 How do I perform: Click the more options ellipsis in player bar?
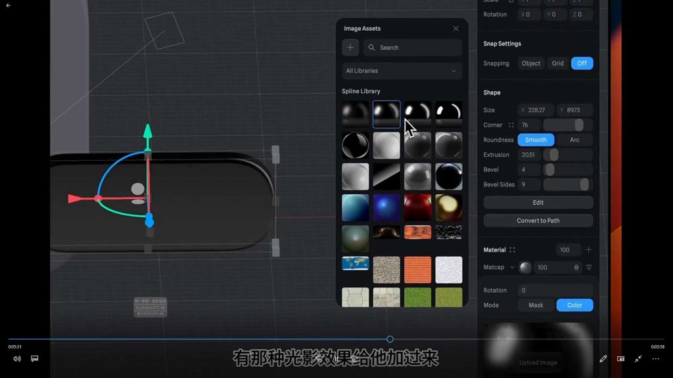coord(655,359)
